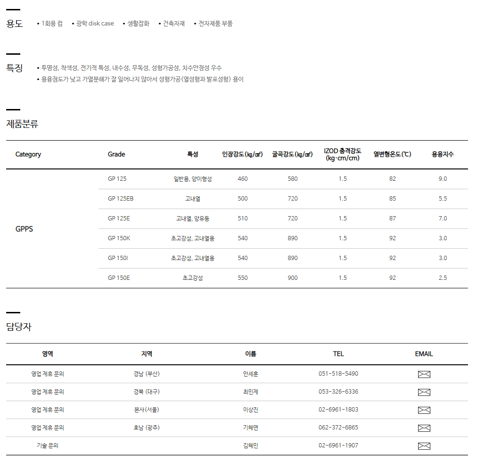Click the email icon for 안세훈
This screenshot has width=477, height=462.
[x=424, y=374]
